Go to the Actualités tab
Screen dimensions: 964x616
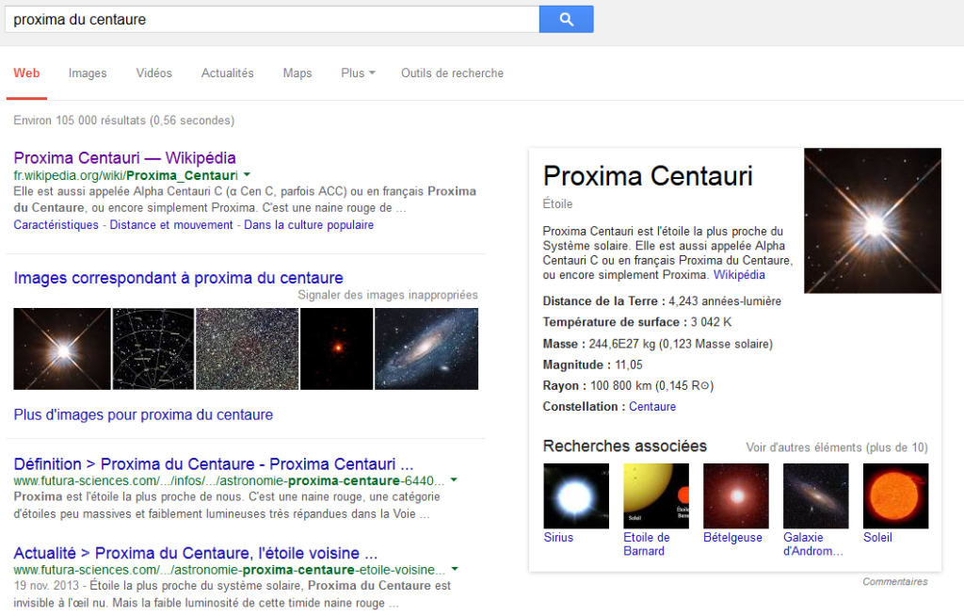[x=228, y=73]
